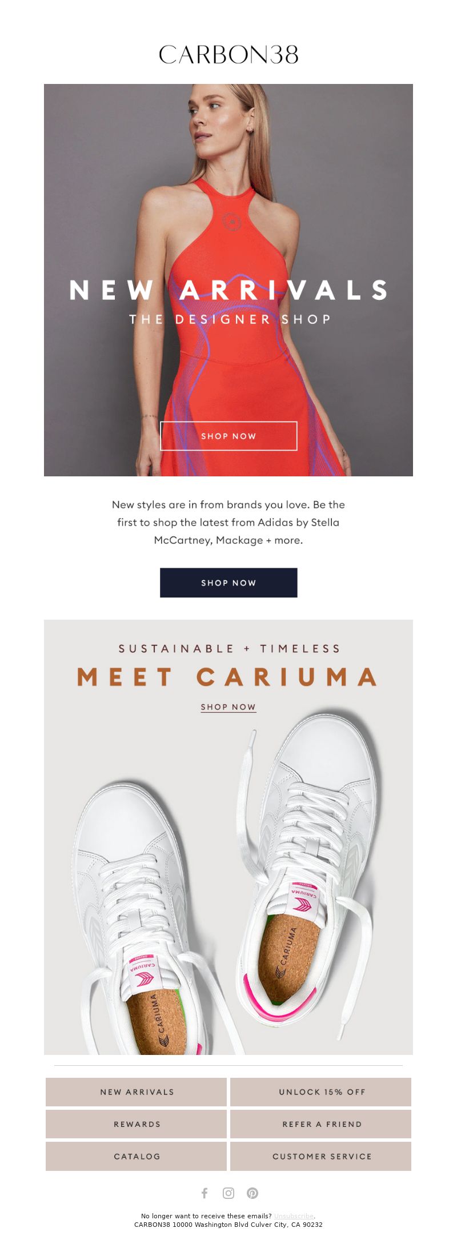Follow the underlined Cariuma Shop Now link
The image size is (457, 1260).
pyautogui.click(x=228, y=707)
